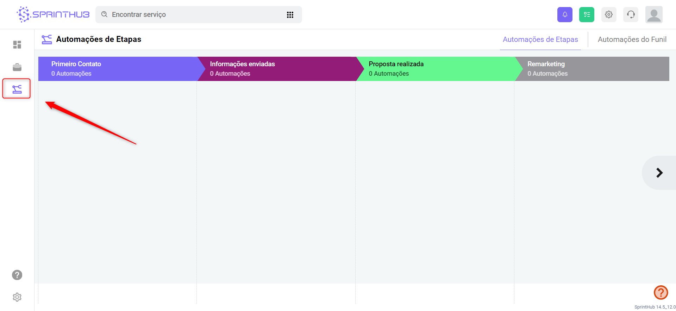The height and width of the screenshot is (311, 676).
Task: Click the top bar settings gear
Action: click(609, 15)
